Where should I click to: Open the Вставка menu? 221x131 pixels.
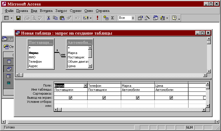(x=46, y=11)
